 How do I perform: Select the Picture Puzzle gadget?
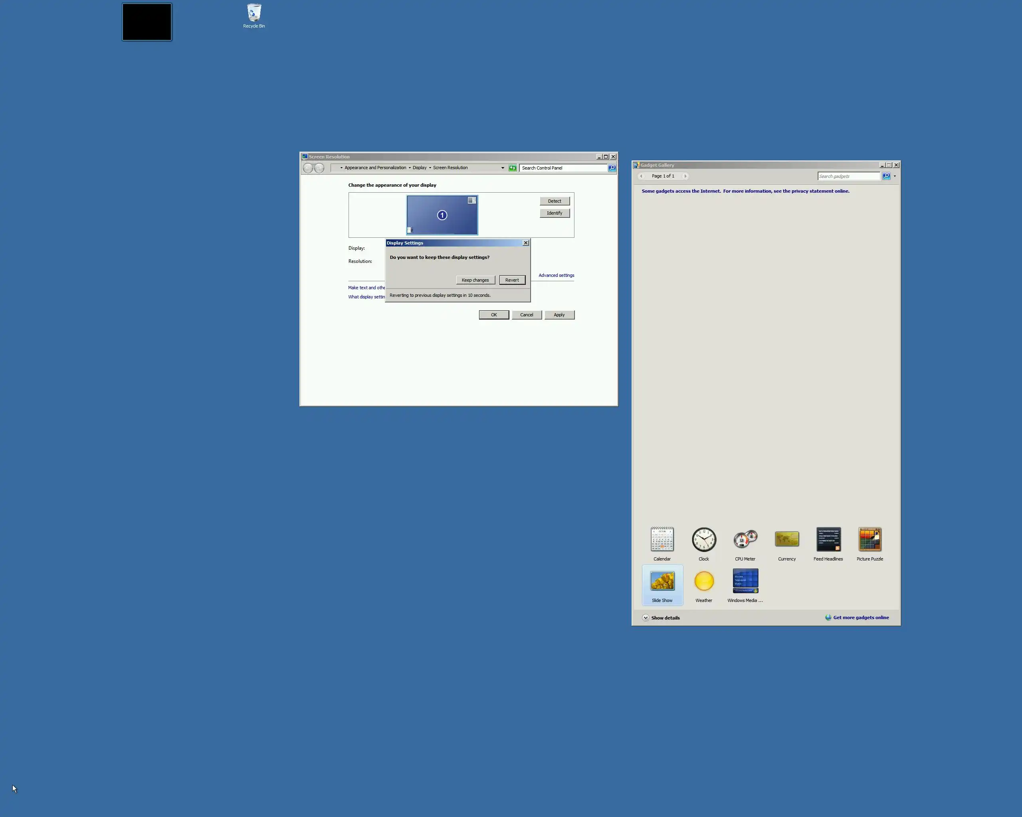[x=870, y=540]
